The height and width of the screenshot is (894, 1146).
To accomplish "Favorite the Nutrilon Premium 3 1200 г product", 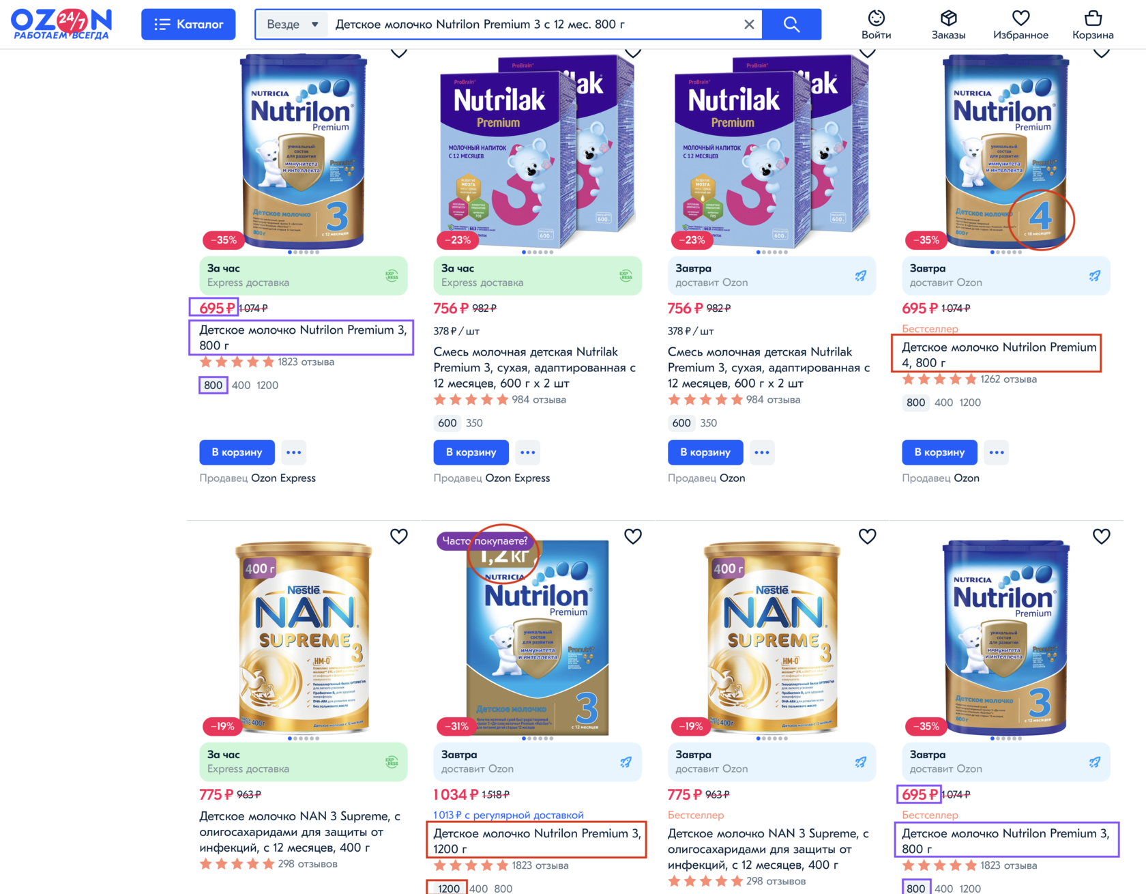I will 633,536.
